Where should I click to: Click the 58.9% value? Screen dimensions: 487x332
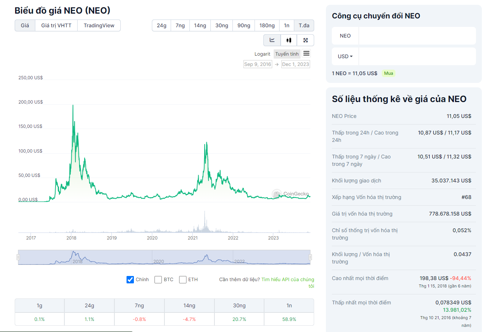(x=289, y=319)
